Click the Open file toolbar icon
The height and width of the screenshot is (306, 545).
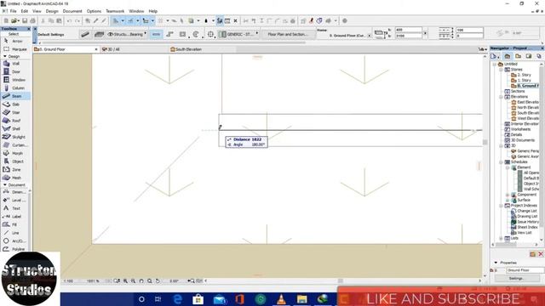(14, 20)
